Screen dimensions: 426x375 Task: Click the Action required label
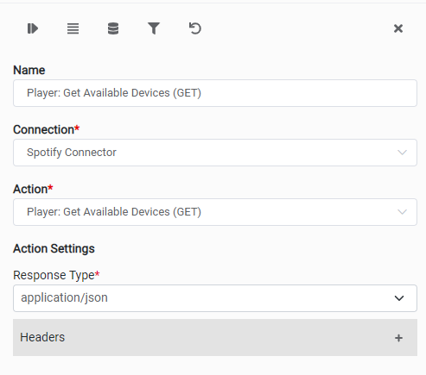tap(33, 189)
